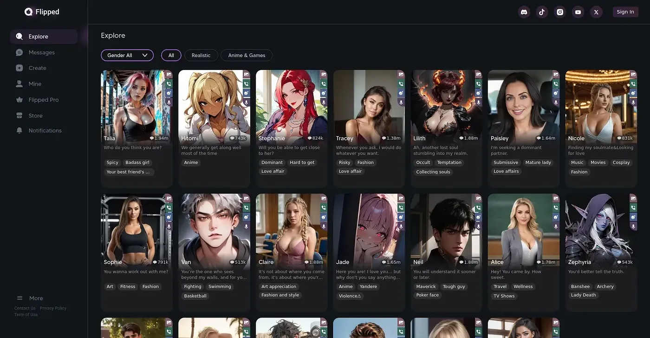The image size is (650, 338).
Task: Open the Term of Use link
Action: (26, 315)
